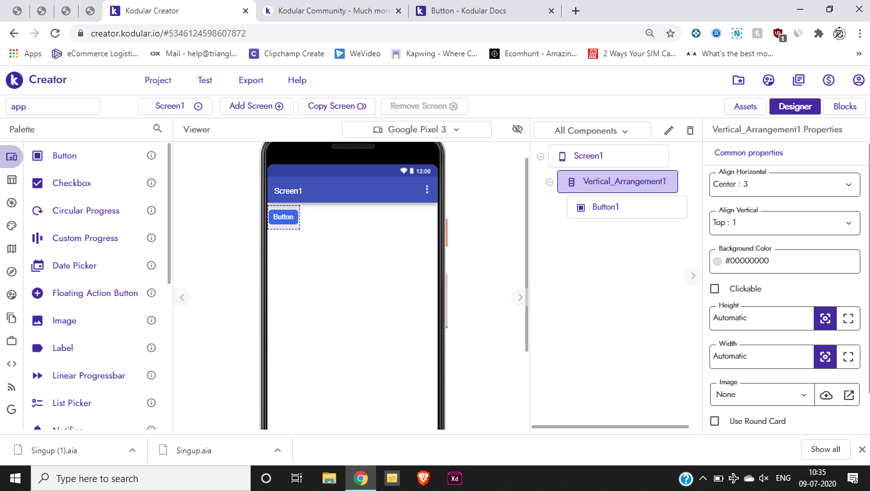870x491 pixels.
Task: Check the Use Round Card option
Action: pos(715,421)
